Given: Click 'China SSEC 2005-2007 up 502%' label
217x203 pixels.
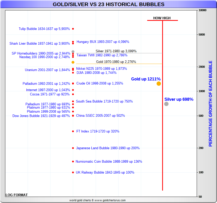Looking at the screenshot, I should (101, 115).
